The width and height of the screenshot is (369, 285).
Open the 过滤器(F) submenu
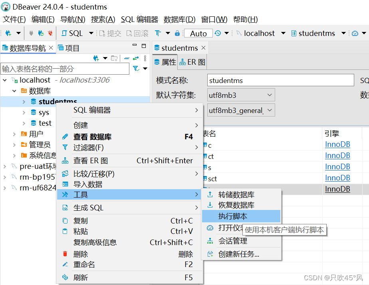130,147
